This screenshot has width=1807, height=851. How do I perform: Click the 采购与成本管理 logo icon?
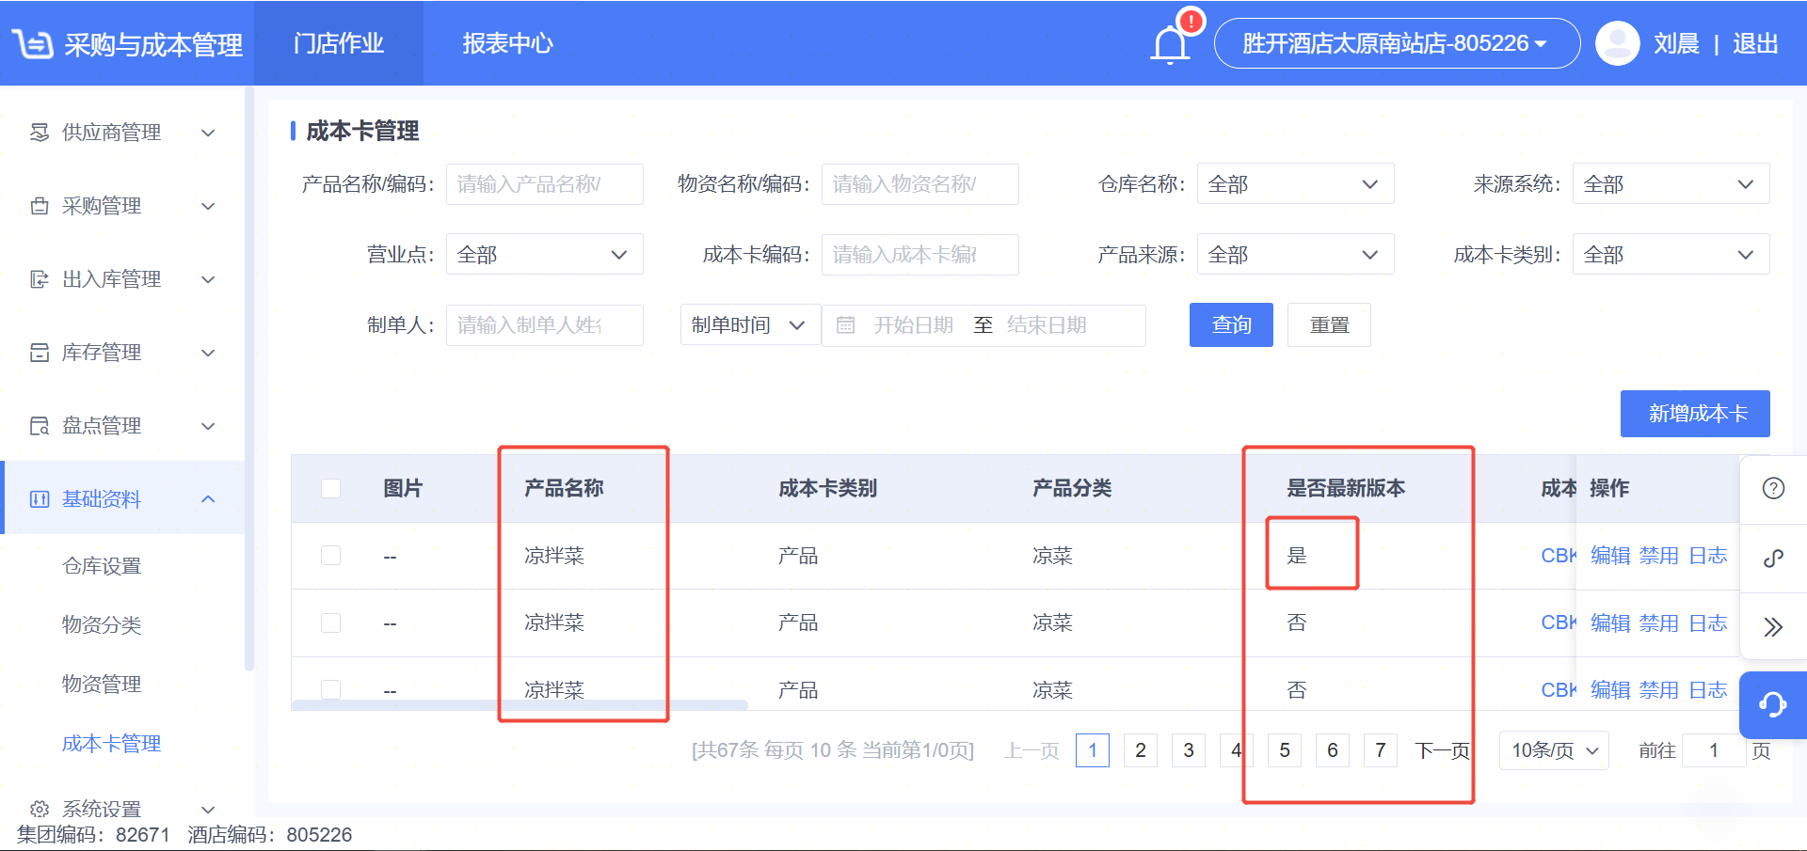click(33, 43)
